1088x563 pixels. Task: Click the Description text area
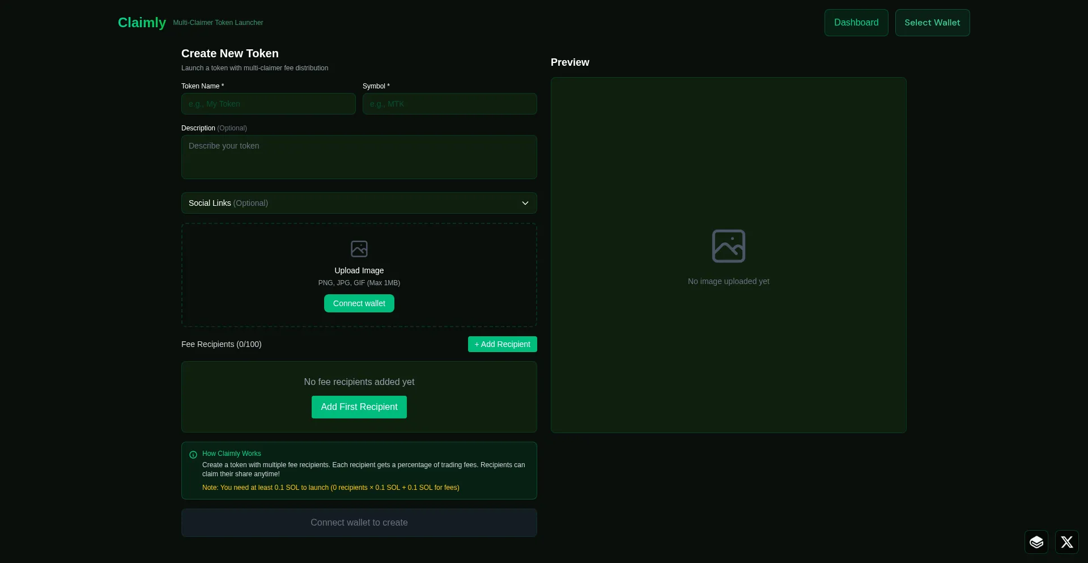[x=359, y=157]
